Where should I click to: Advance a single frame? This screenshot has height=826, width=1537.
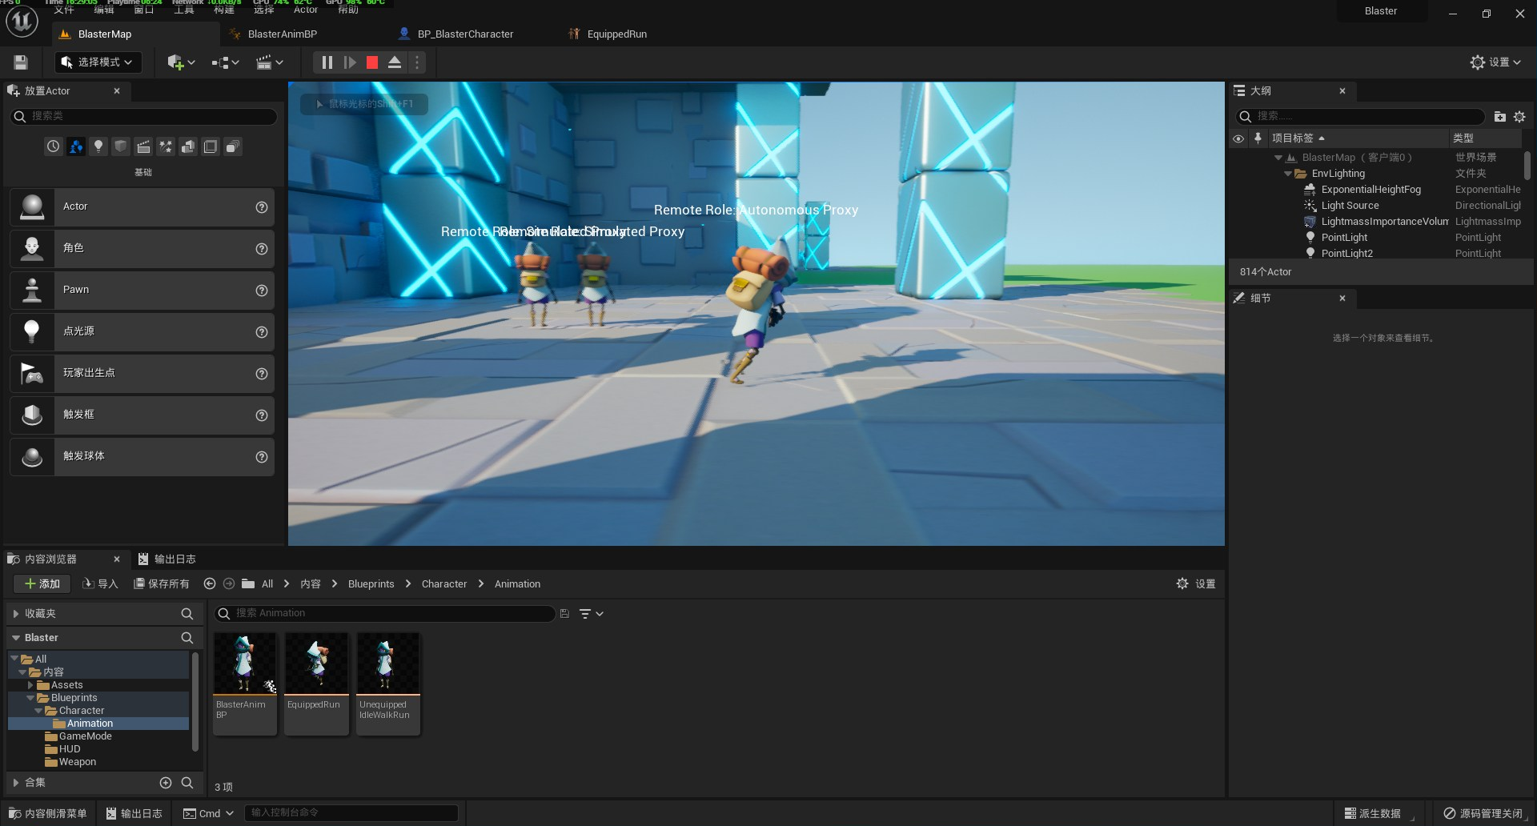tap(350, 62)
